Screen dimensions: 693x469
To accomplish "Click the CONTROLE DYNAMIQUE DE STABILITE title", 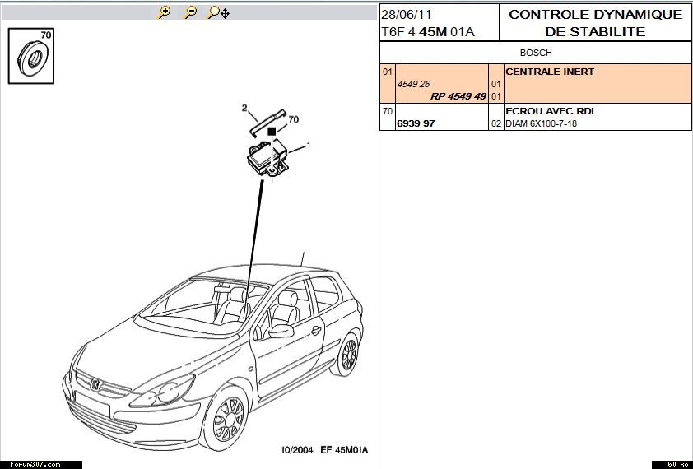I will coord(595,23).
